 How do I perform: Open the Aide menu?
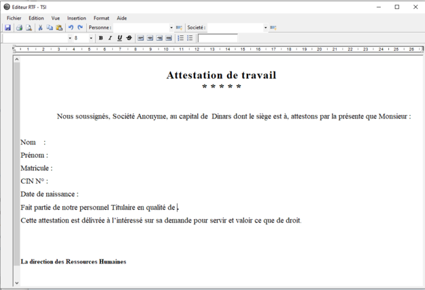click(122, 18)
